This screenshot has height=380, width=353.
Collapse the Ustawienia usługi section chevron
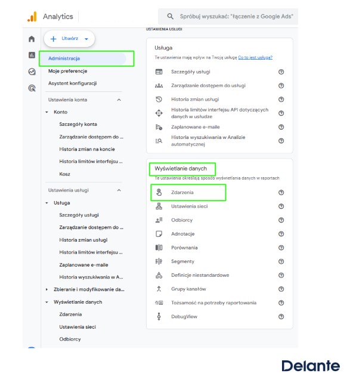(x=119, y=190)
